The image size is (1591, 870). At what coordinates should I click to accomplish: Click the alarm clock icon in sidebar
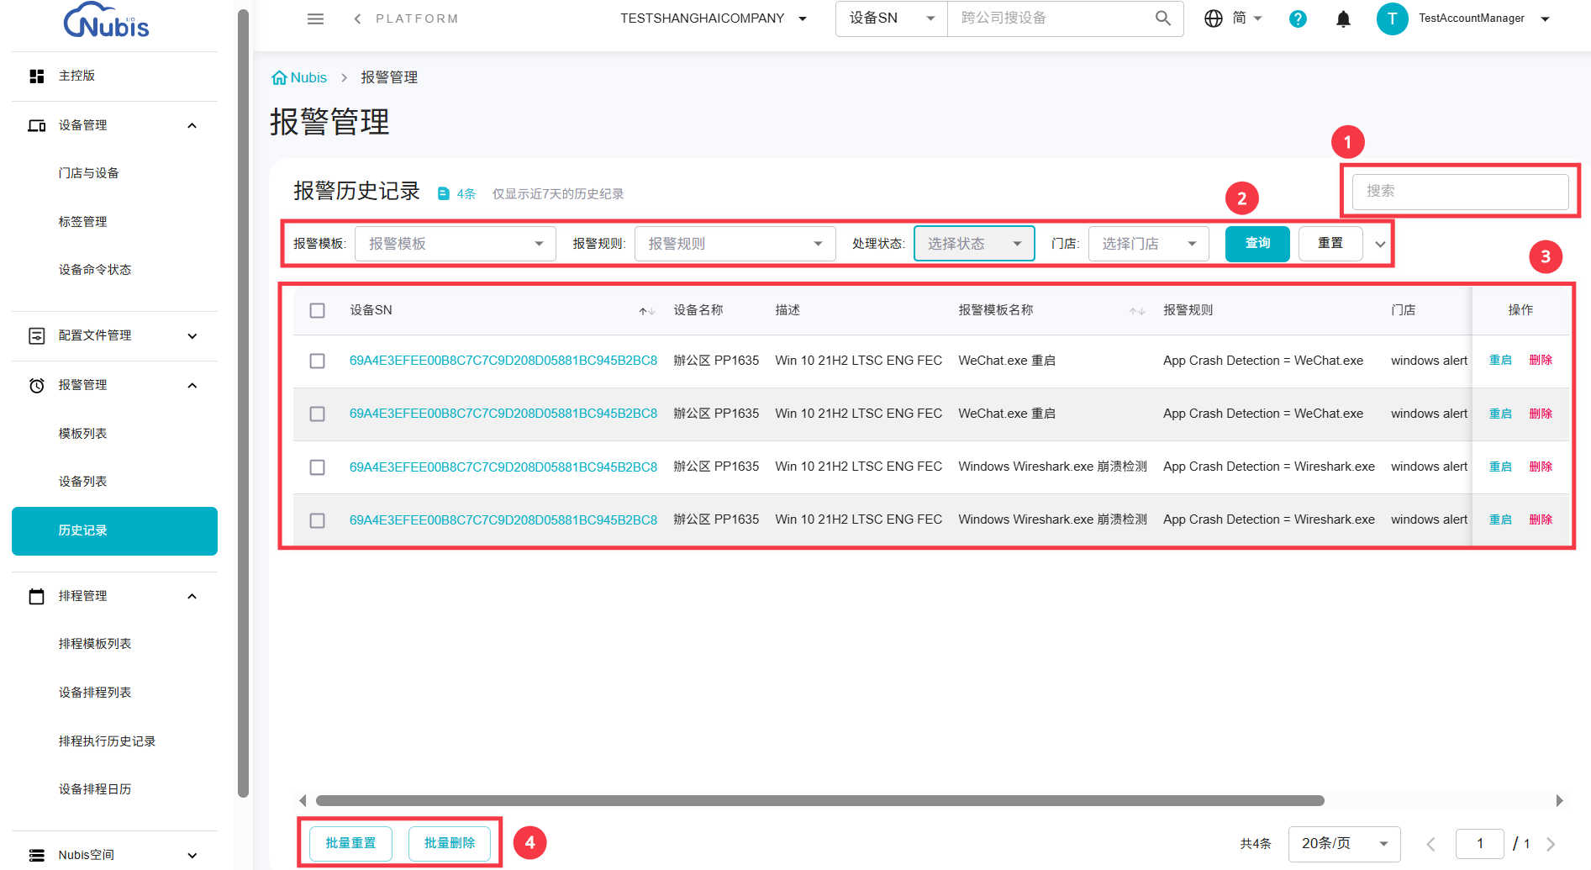pos(37,386)
